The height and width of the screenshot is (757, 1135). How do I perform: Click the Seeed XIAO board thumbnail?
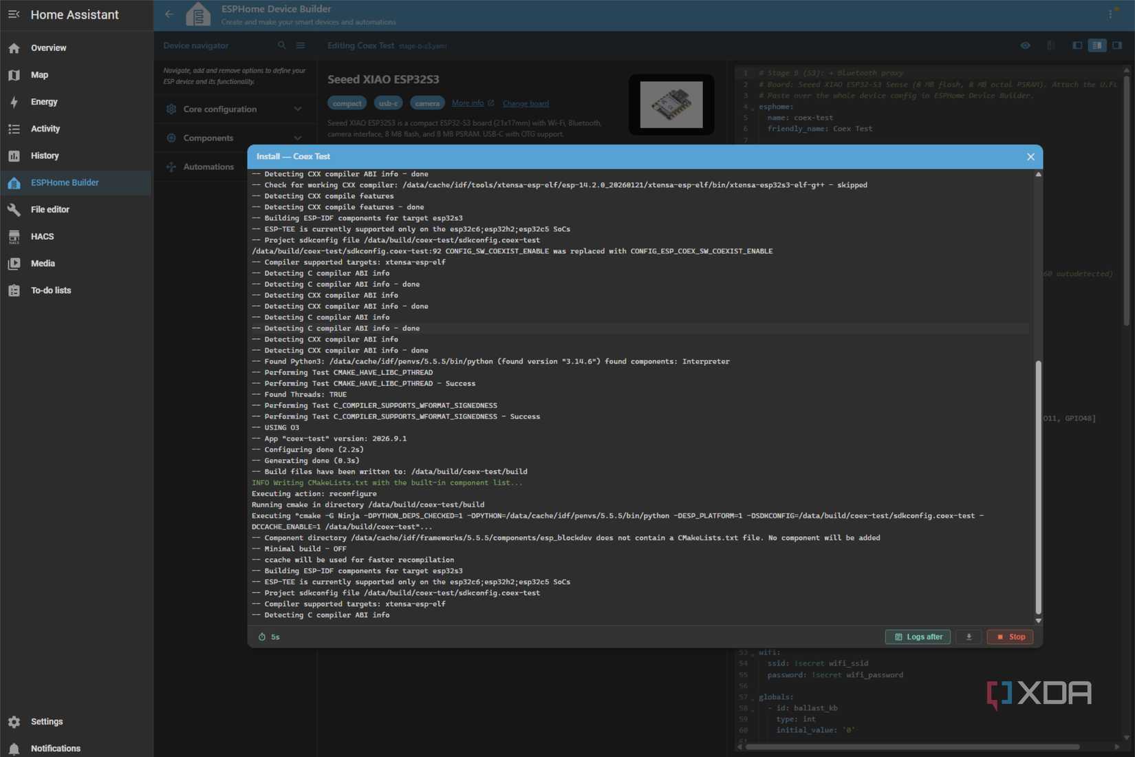click(671, 105)
